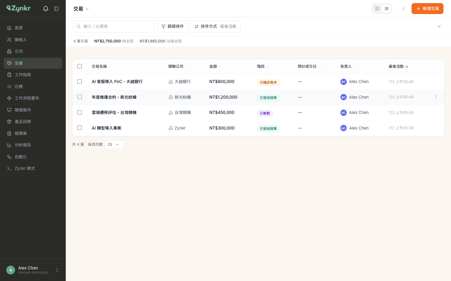Click owner avatar in AI 轉型導入專案 row
This screenshot has width=451, height=281.
(344, 128)
